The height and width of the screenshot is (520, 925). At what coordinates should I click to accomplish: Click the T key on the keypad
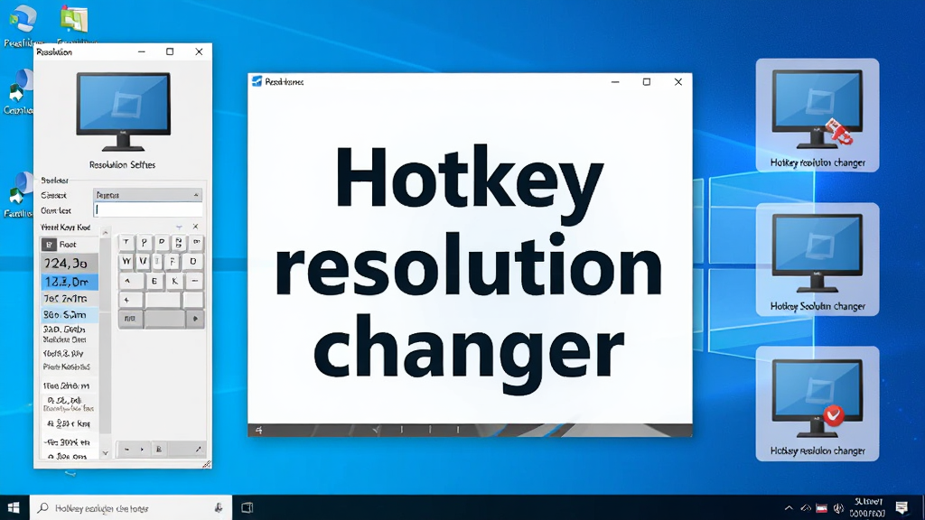[126, 242]
